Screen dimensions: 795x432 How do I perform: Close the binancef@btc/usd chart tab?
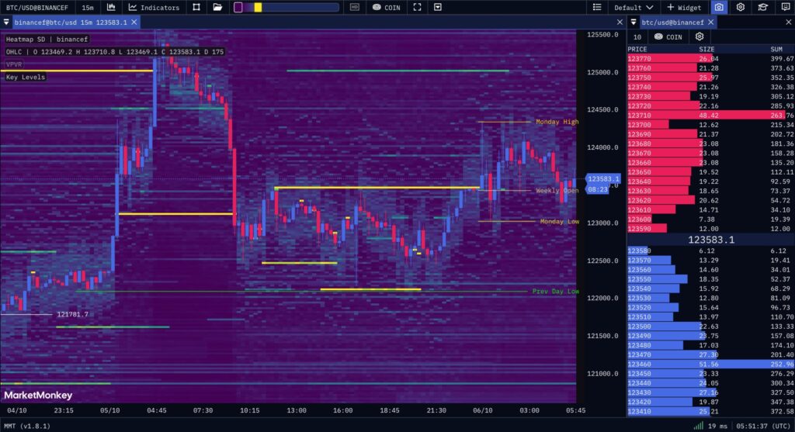[134, 22]
